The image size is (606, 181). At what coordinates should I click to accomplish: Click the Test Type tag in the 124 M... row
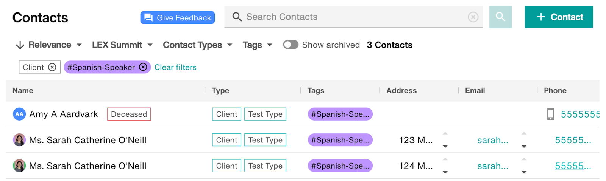point(265,166)
